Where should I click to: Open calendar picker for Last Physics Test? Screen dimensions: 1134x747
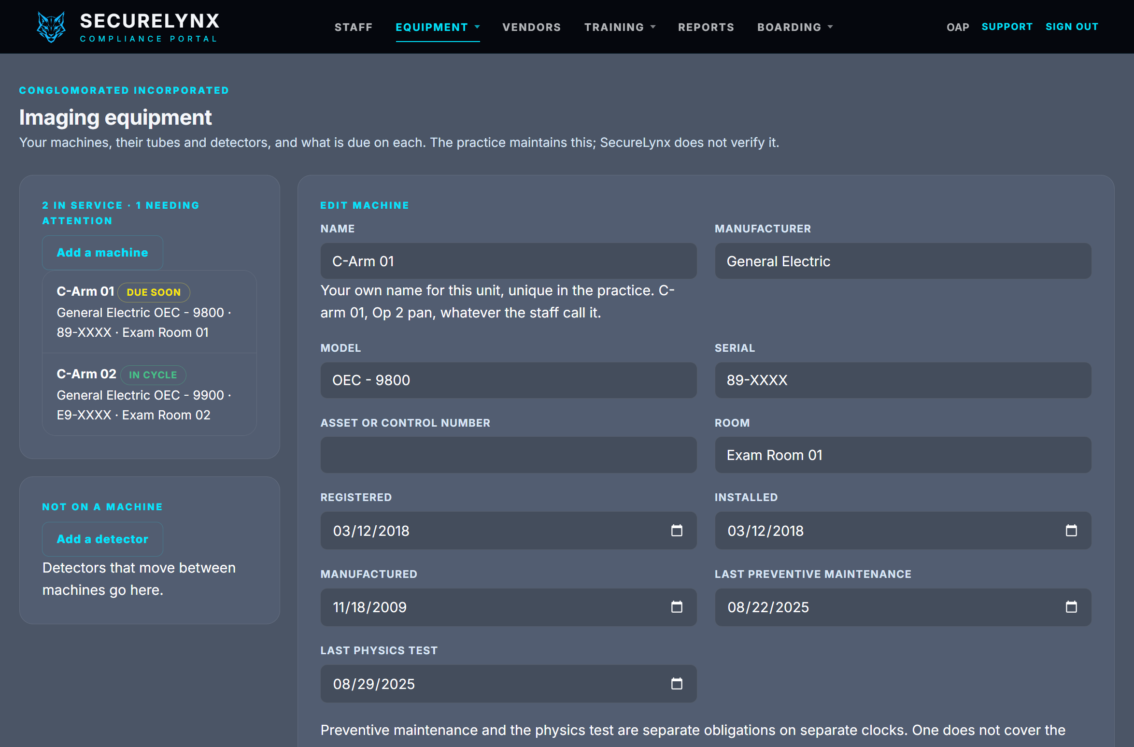(x=677, y=684)
